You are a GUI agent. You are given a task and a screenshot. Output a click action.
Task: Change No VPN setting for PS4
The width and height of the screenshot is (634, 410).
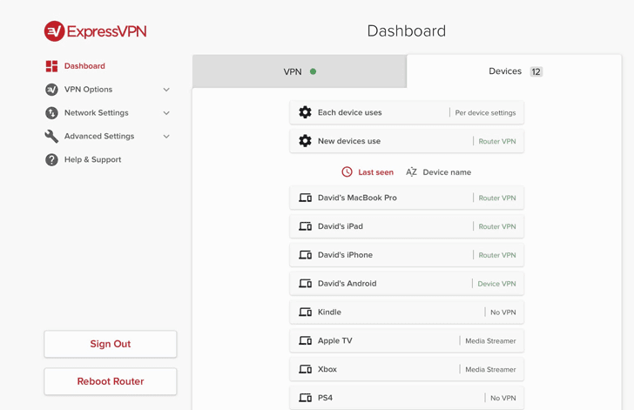(503, 398)
